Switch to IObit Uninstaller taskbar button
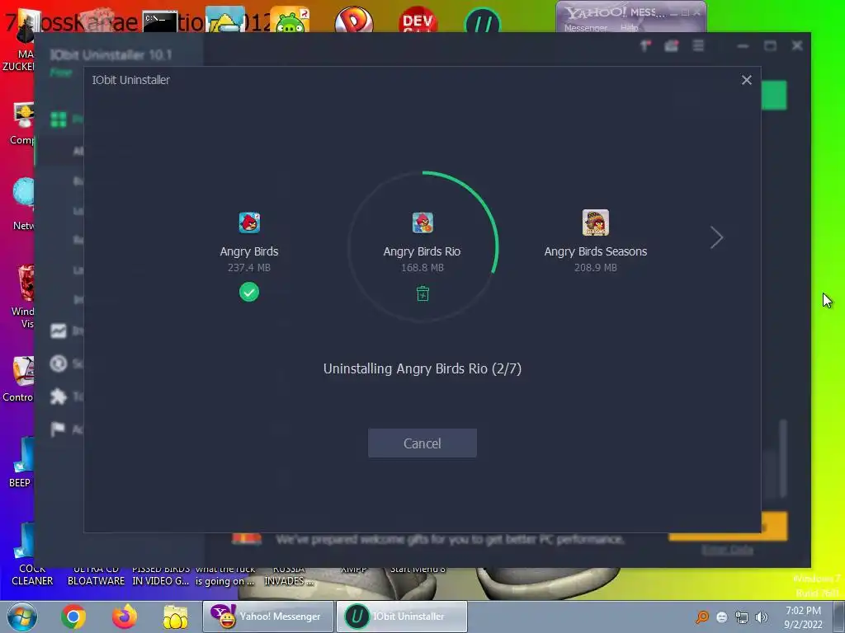Screen dimensions: 845x633 tap(402, 617)
